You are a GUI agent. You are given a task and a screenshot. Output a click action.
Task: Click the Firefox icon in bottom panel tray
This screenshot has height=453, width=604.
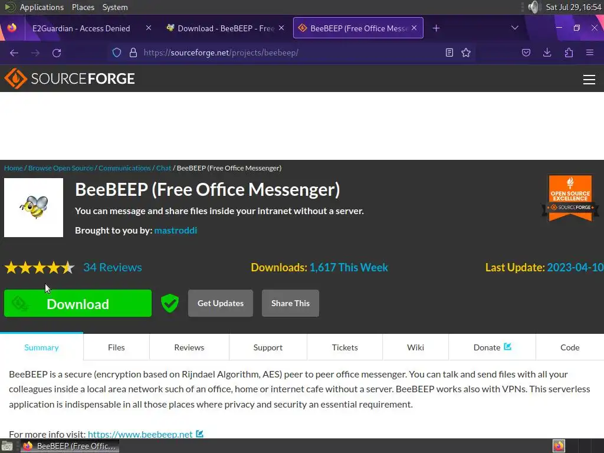coord(559,446)
